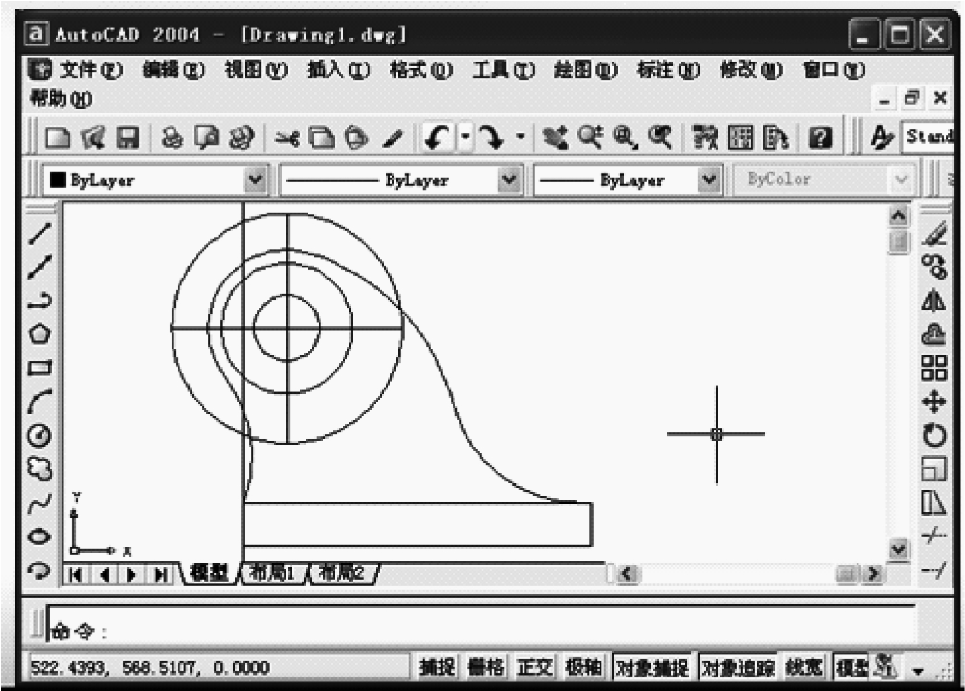Viewport: 965px width, 691px height.
Task: Click the New drawing icon
Action: tap(57, 138)
